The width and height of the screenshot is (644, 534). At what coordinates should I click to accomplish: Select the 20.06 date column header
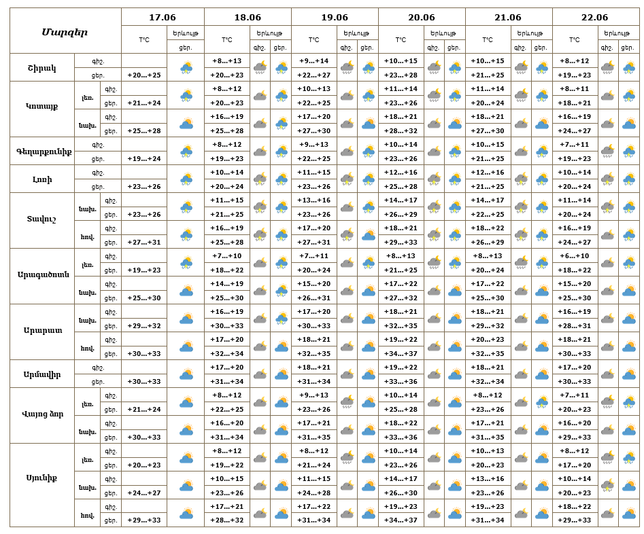point(422,17)
